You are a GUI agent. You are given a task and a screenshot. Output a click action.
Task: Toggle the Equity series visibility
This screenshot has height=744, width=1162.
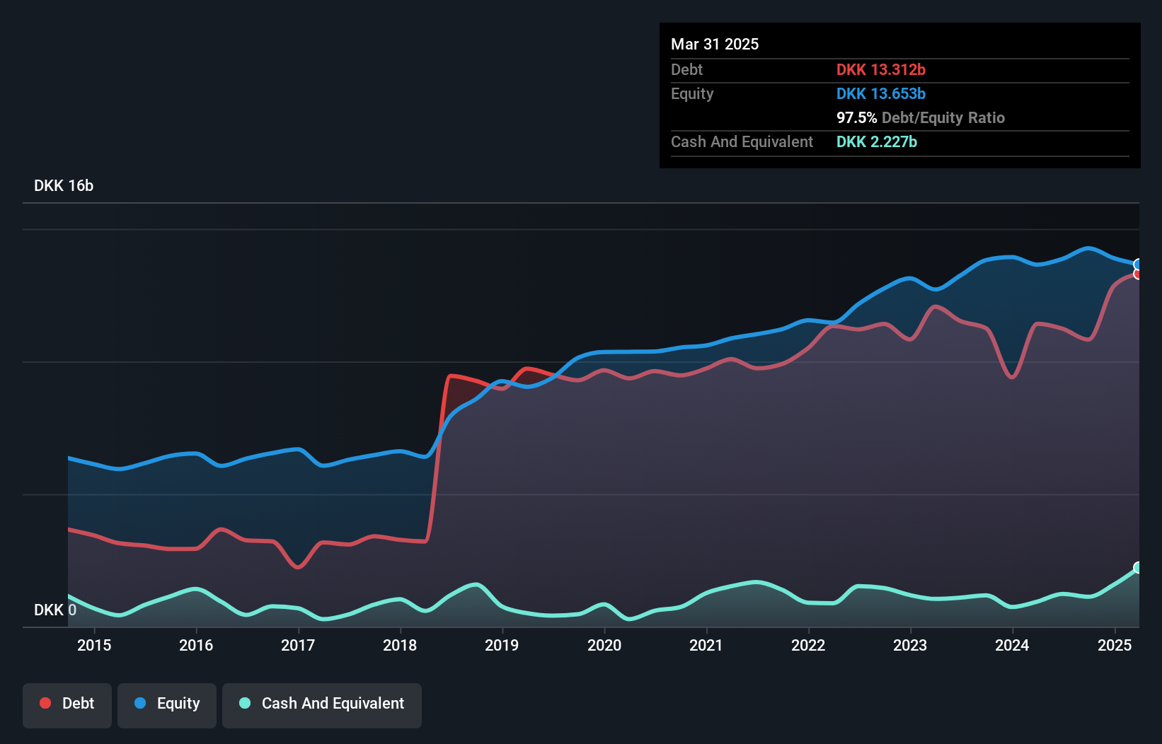coord(166,704)
